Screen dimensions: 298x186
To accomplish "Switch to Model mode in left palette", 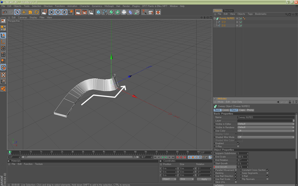I will [3, 36].
